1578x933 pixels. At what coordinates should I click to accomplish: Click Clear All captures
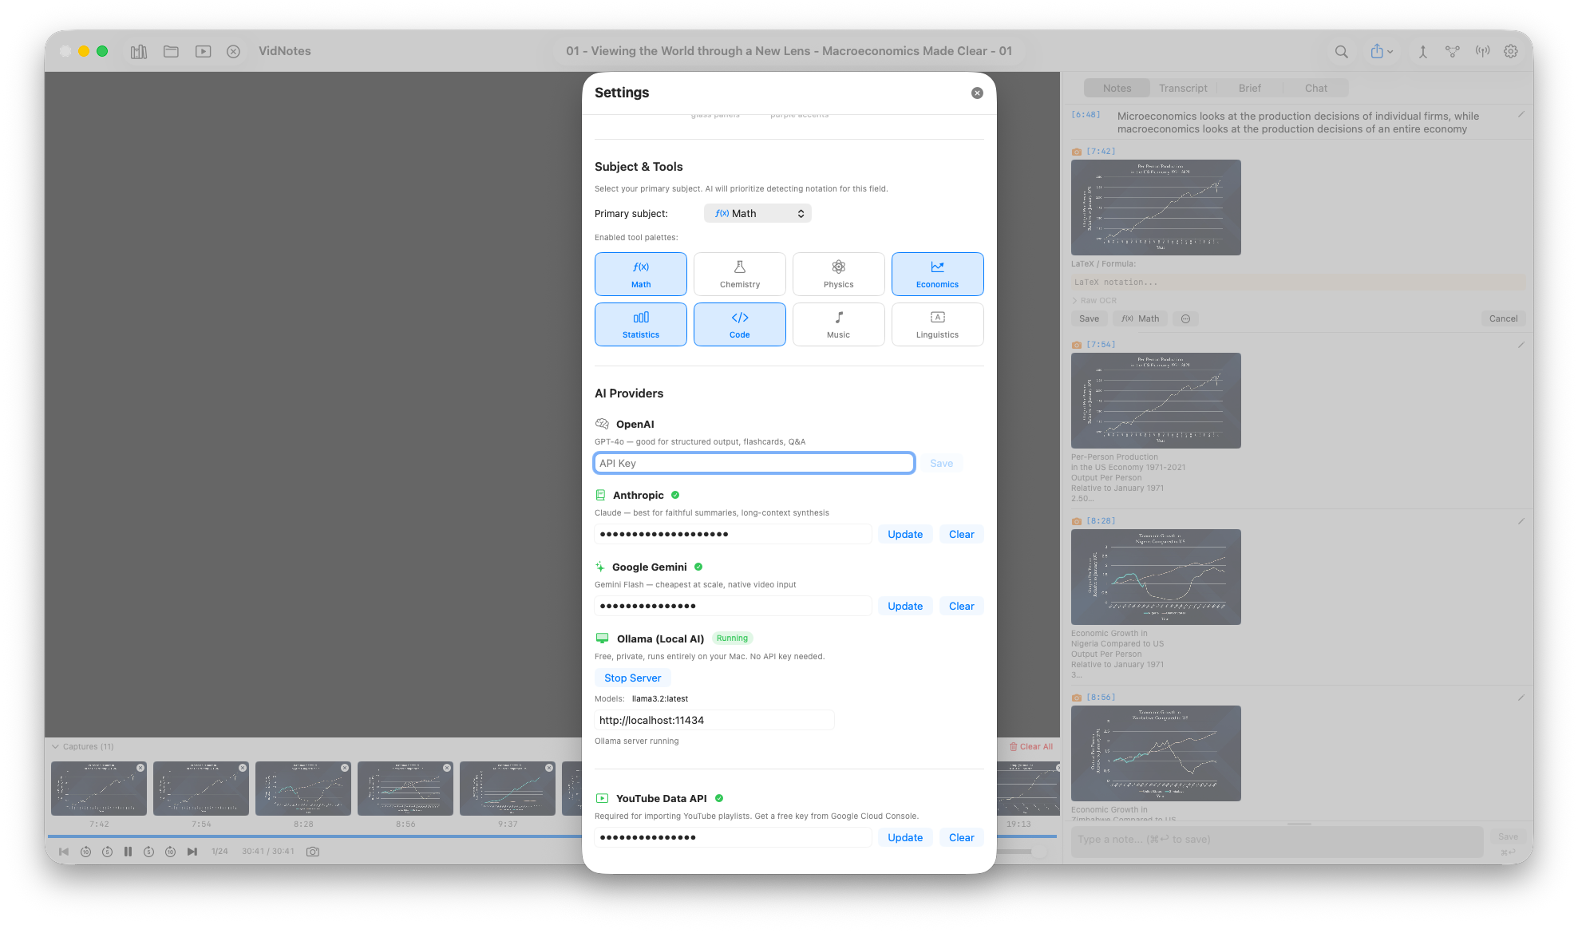1030,746
